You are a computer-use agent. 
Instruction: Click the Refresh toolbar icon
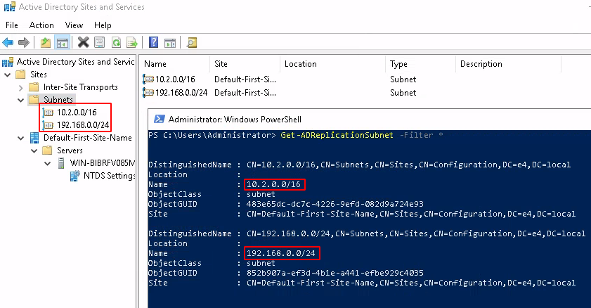pos(116,43)
